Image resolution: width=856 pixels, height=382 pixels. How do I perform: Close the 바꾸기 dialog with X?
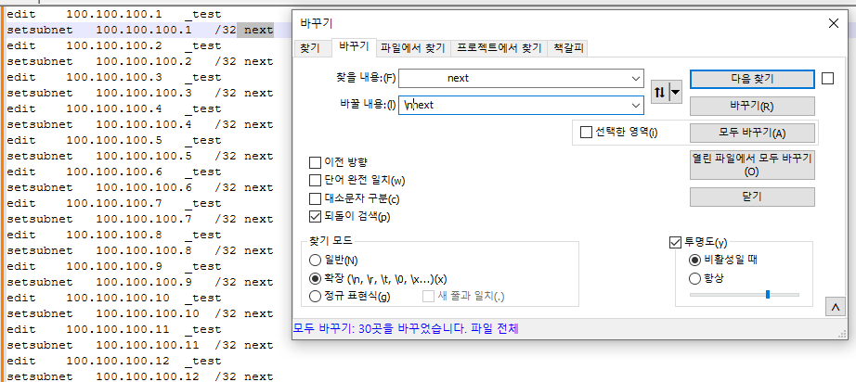point(833,23)
